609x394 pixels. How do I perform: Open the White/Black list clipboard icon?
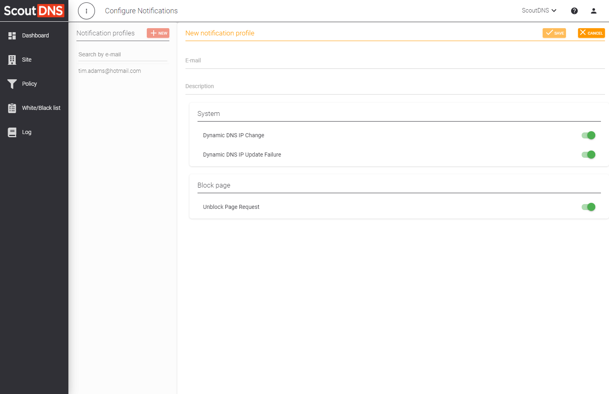(x=12, y=108)
